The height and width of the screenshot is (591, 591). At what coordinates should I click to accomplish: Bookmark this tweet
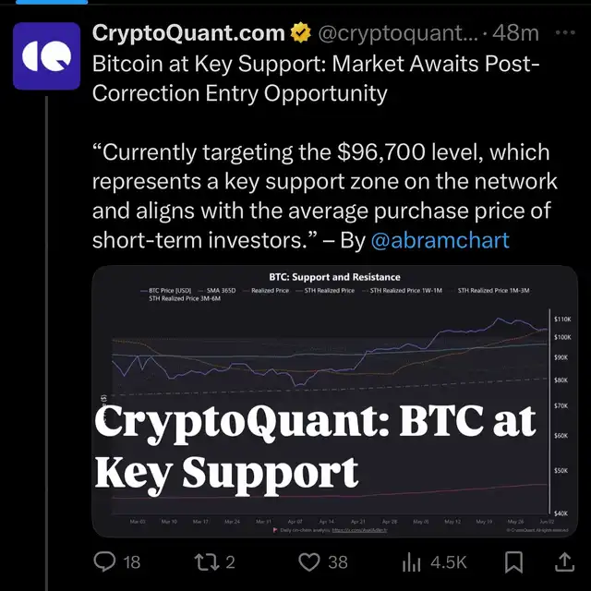[511, 561]
